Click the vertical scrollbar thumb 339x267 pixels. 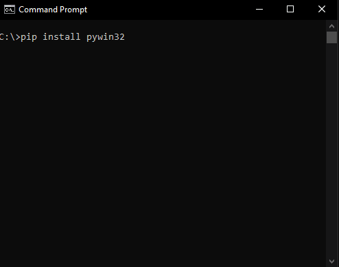tap(331, 37)
